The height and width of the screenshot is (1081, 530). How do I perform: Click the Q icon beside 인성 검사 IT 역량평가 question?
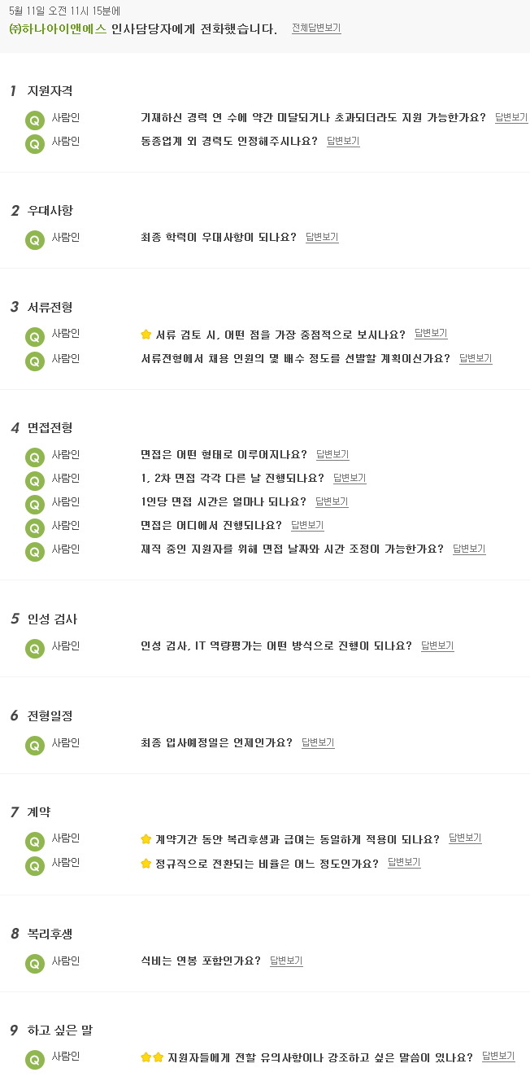click(x=35, y=648)
